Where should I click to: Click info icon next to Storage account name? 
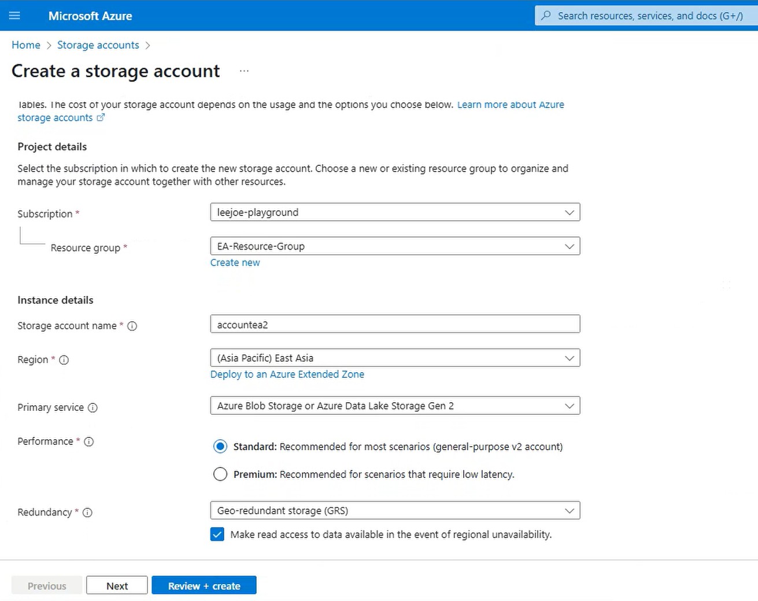132,326
